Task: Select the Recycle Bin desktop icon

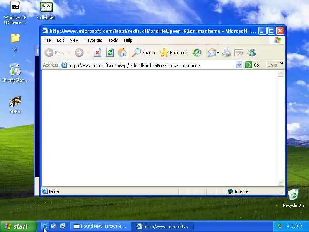Action: 293,198
